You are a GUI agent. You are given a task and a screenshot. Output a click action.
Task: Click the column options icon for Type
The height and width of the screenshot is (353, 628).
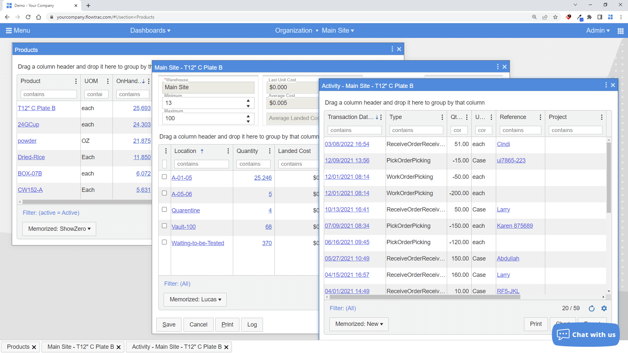coord(442,117)
